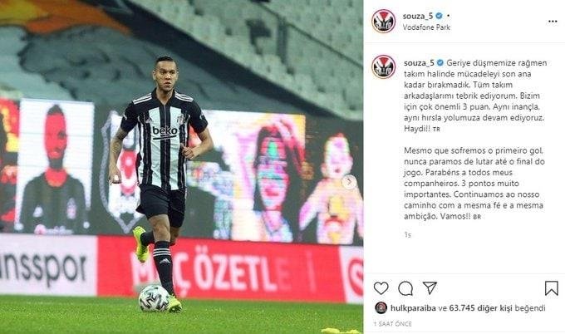Click the footballer photo in the post

click(182, 167)
